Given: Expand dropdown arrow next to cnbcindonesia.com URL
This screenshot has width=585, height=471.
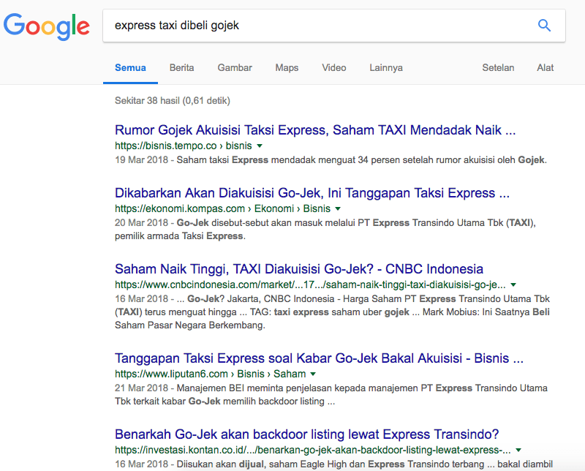Looking at the screenshot, I should [513, 285].
